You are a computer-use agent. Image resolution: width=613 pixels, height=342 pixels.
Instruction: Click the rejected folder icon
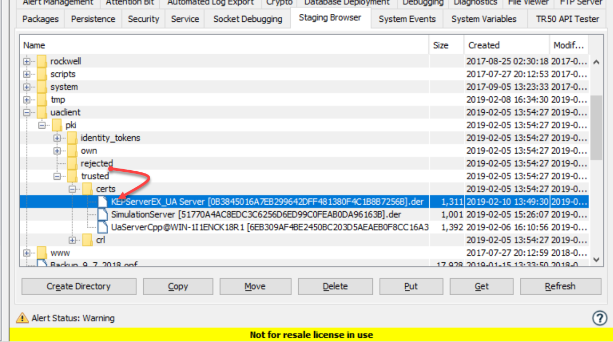72,163
